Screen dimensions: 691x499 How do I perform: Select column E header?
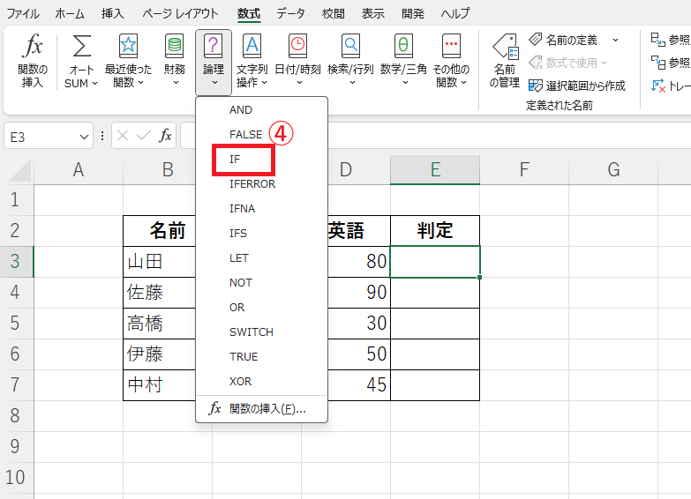435,170
